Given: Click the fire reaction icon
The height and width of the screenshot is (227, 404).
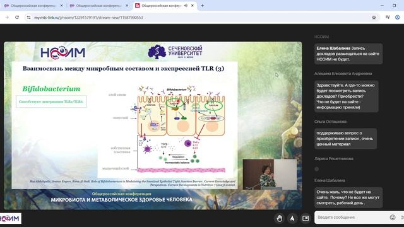Looking at the screenshot, I should click(x=292, y=218).
